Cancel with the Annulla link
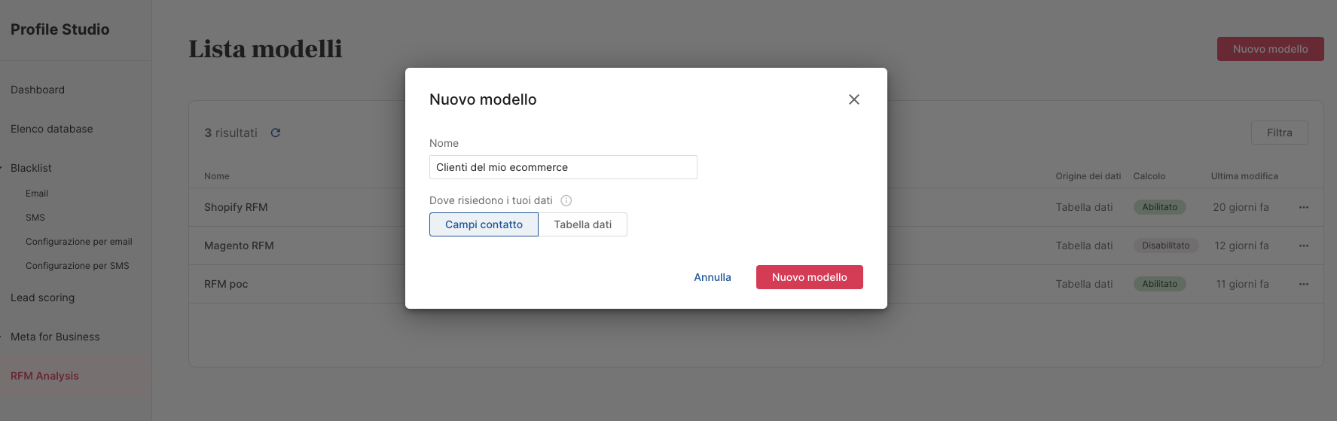 (713, 277)
